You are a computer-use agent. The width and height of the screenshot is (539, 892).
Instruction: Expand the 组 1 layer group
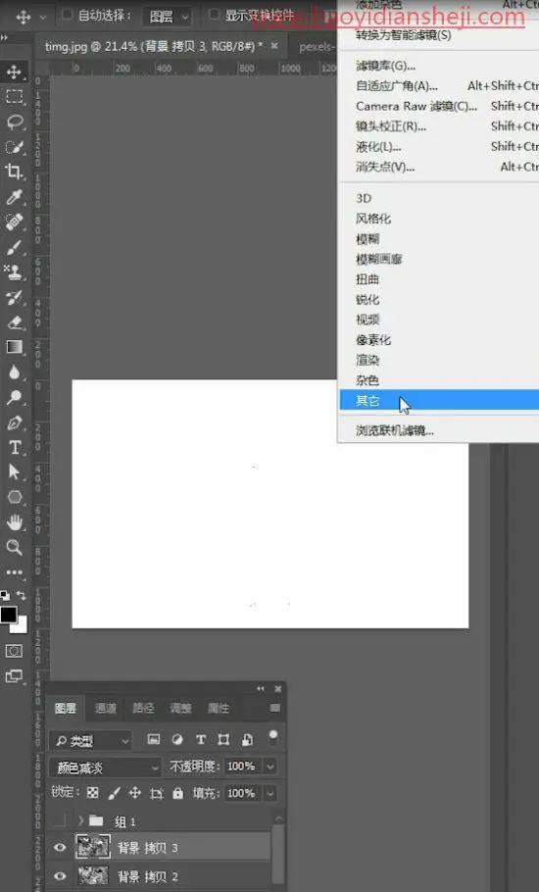[x=81, y=820]
